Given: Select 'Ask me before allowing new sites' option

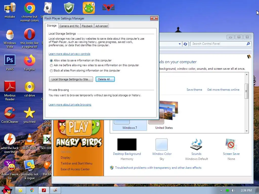Looking at the screenshot, I should click(x=51, y=65).
